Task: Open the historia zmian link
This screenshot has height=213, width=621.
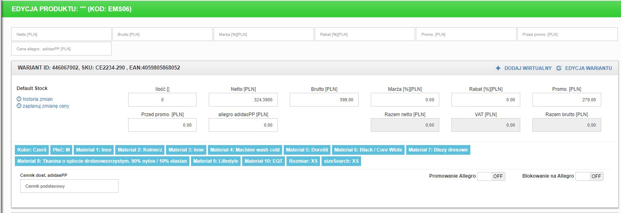Action: (37, 99)
